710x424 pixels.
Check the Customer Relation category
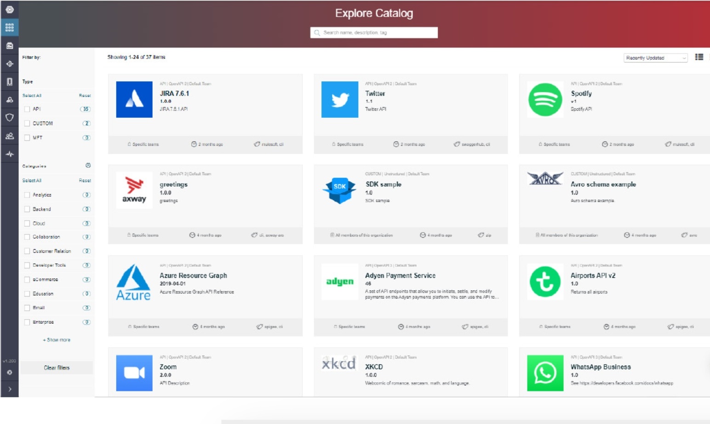pos(27,252)
